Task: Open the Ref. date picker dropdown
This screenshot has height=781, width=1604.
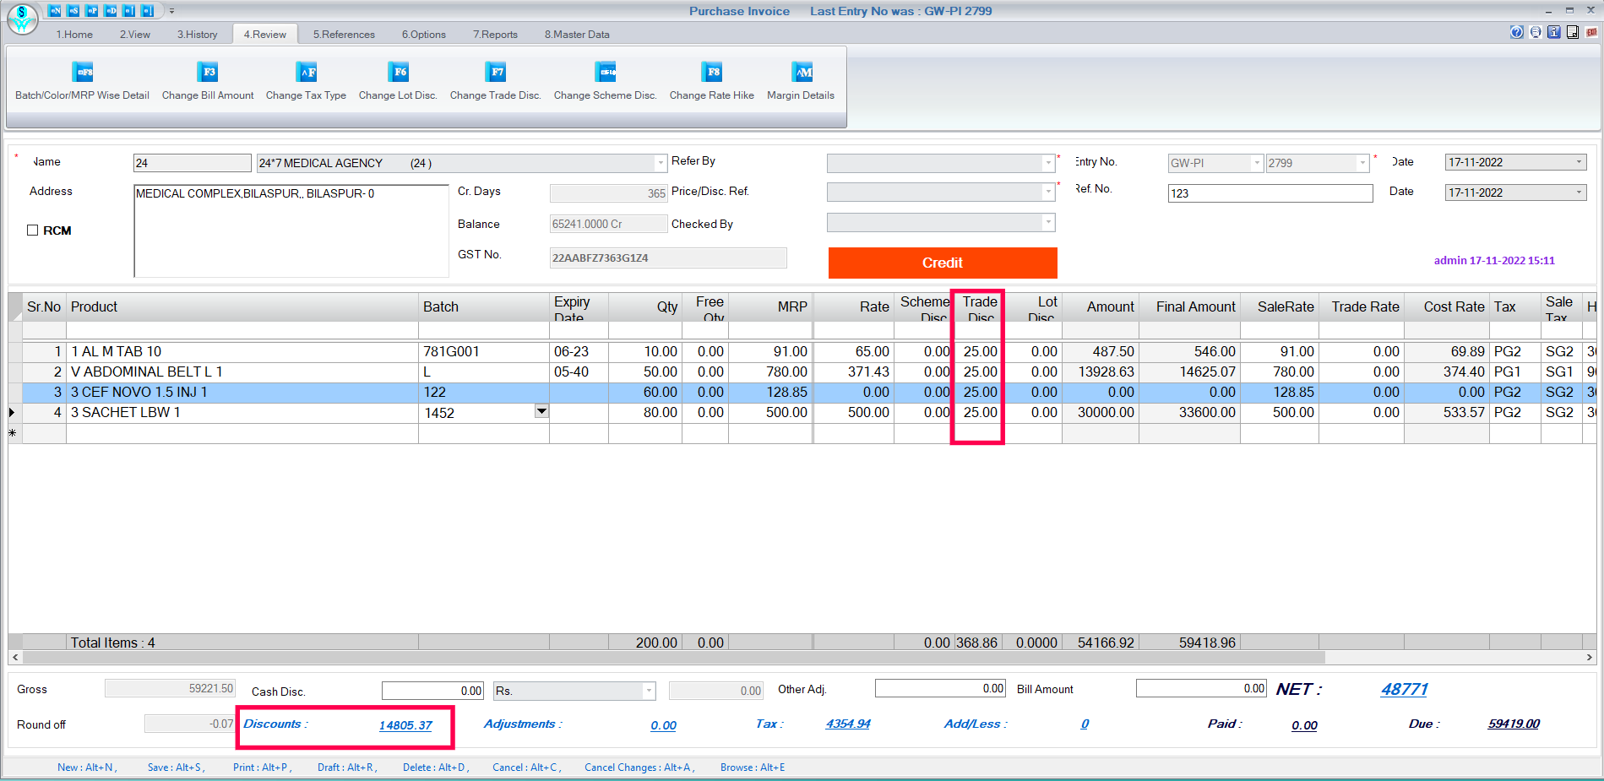Action: point(1579,193)
